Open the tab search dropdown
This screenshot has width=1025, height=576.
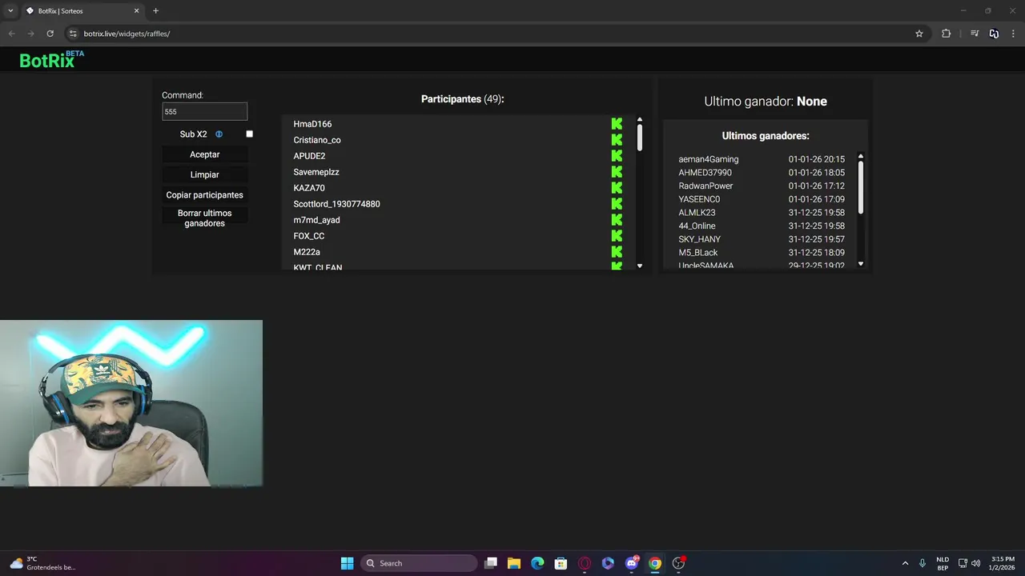(x=10, y=10)
